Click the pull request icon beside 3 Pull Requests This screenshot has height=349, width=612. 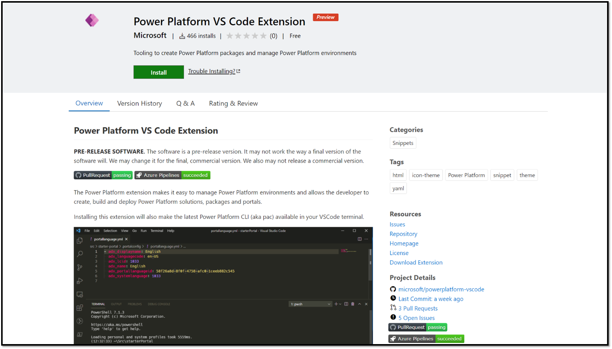393,308
